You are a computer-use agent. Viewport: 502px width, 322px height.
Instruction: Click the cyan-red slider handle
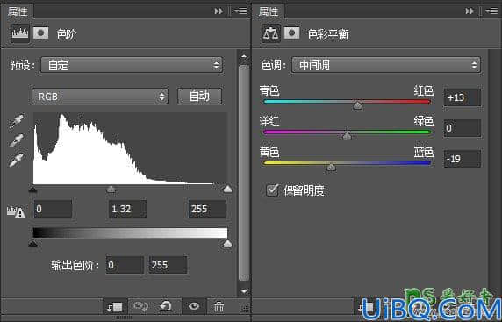(x=357, y=105)
